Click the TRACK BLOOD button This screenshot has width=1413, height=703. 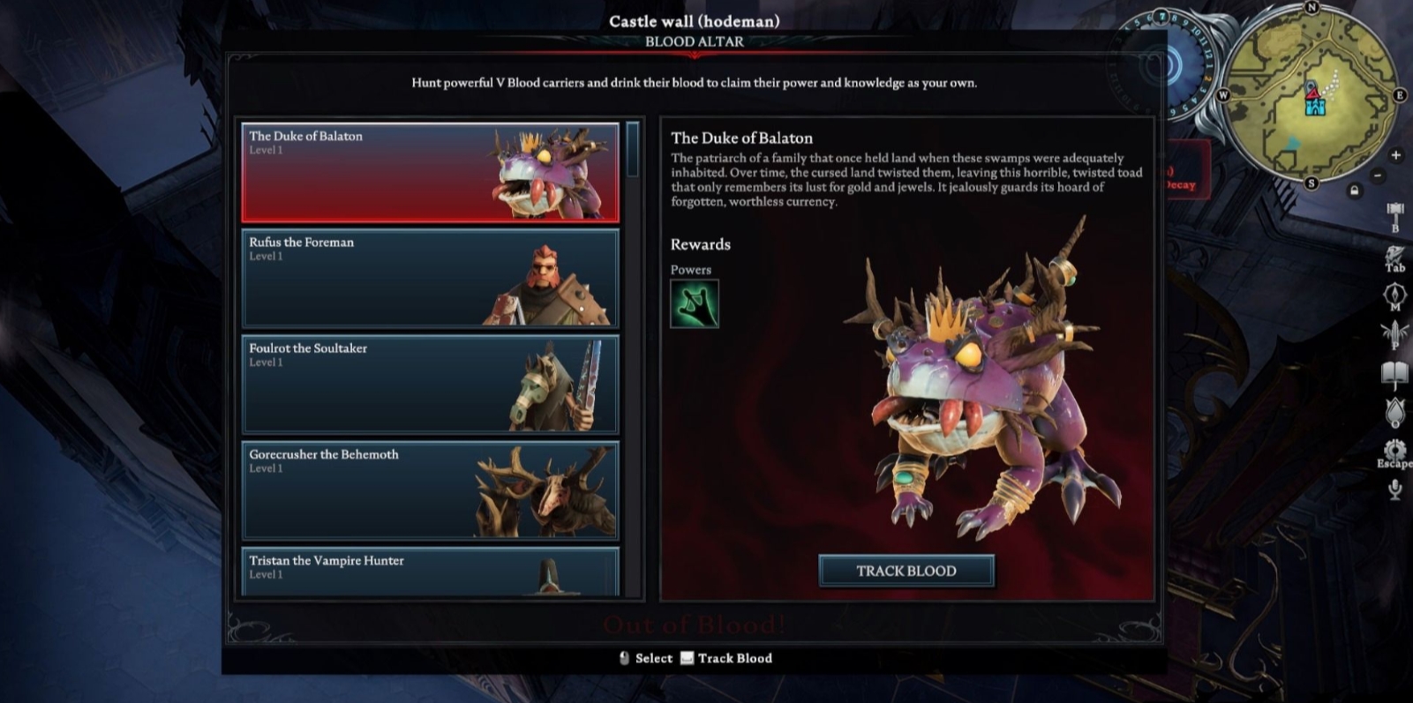point(906,571)
